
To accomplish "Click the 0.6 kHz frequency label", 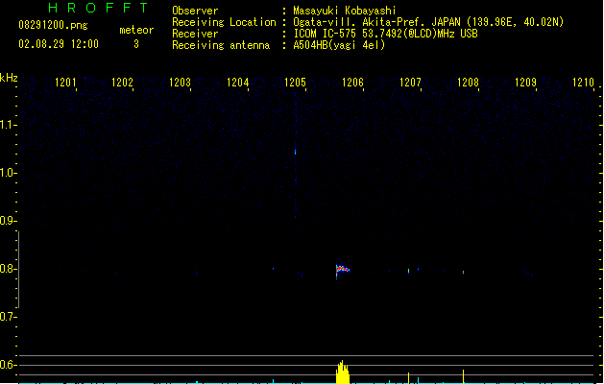I will (8, 365).
